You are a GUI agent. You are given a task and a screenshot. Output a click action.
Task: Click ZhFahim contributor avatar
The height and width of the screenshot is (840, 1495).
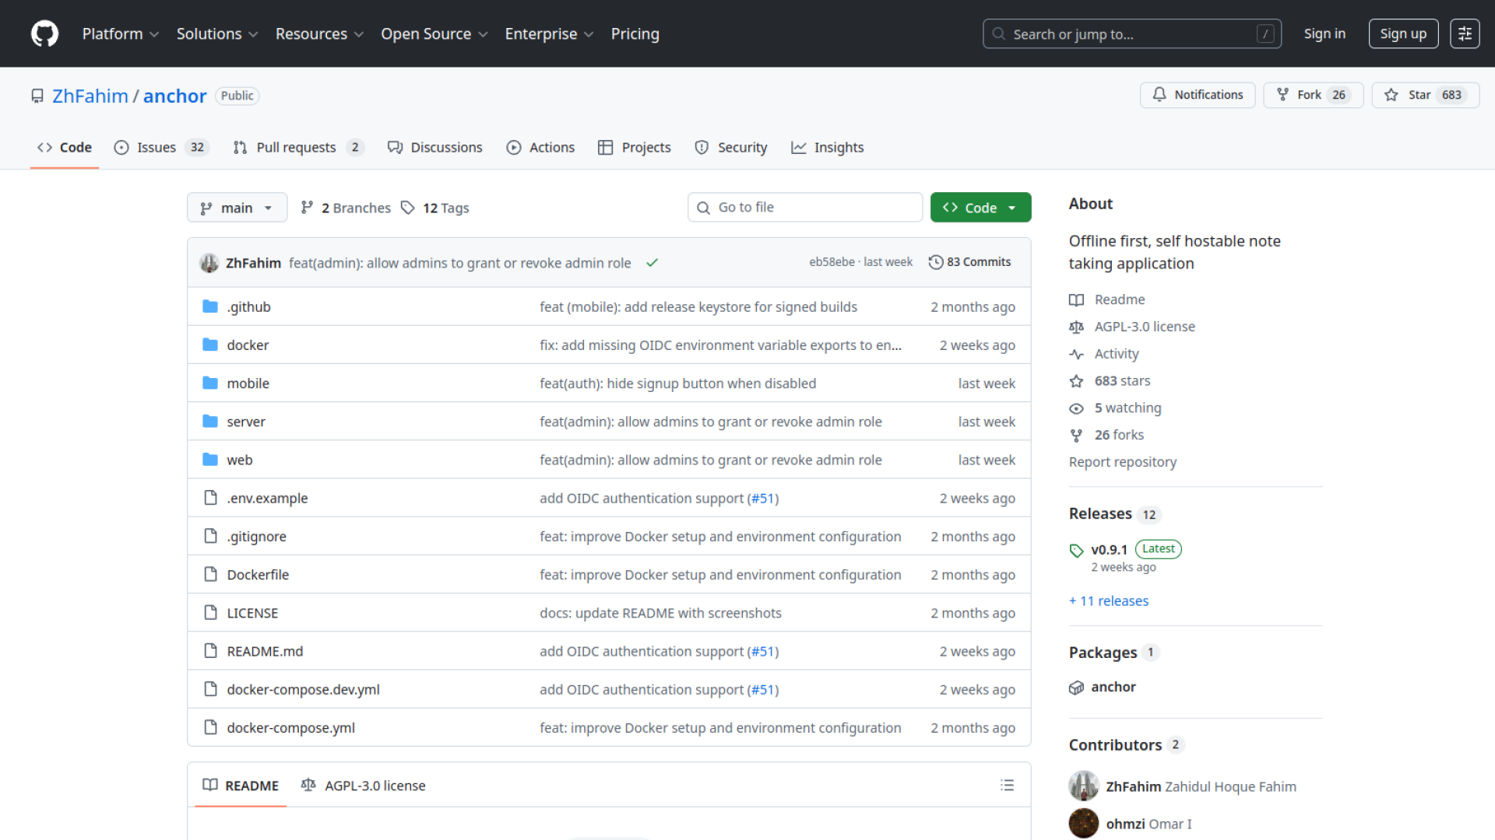point(1083,786)
